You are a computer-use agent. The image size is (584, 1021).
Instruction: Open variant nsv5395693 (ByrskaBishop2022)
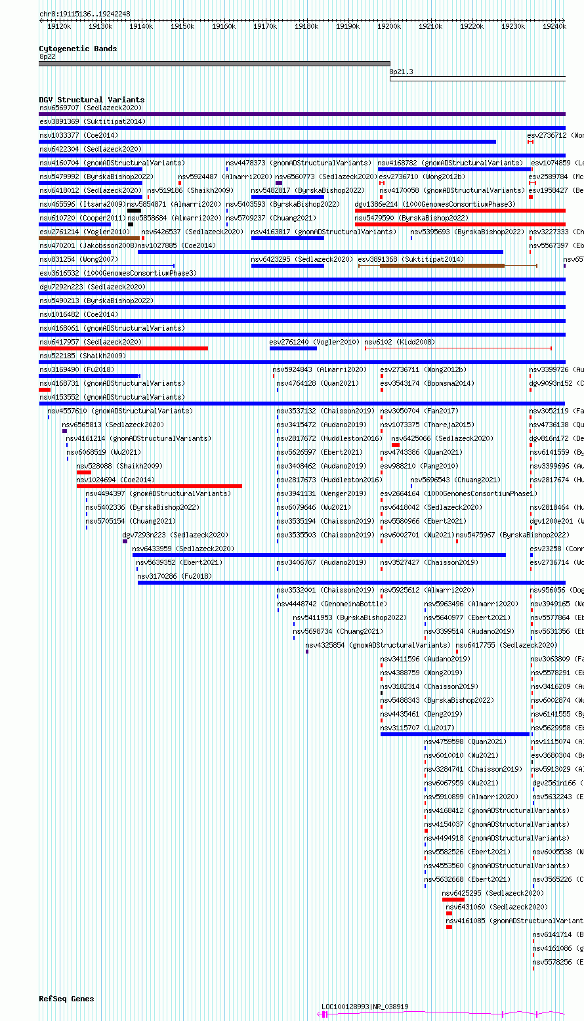click(467, 232)
